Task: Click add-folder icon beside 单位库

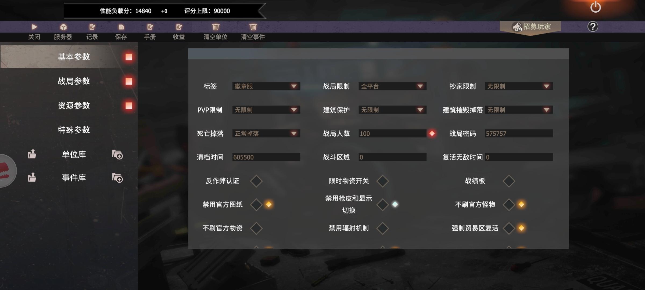Action: (x=117, y=155)
